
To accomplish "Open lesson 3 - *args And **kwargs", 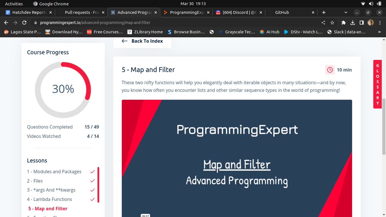I will click(51, 190).
